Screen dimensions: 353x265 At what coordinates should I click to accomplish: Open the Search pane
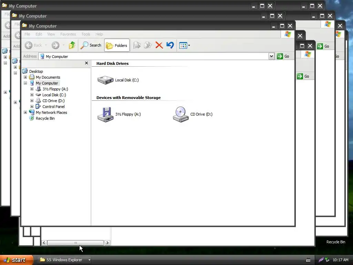(91, 45)
